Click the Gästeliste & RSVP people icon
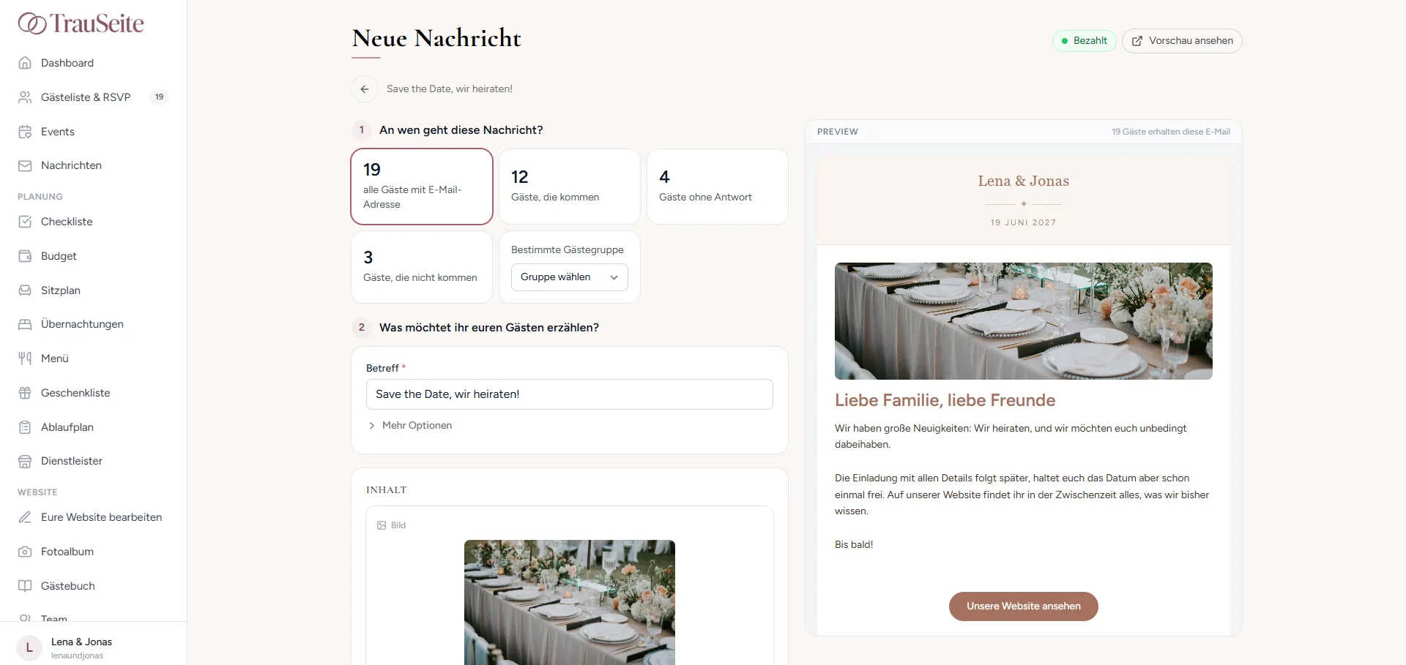Viewport: 1406px width, 665px height. tap(25, 97)
